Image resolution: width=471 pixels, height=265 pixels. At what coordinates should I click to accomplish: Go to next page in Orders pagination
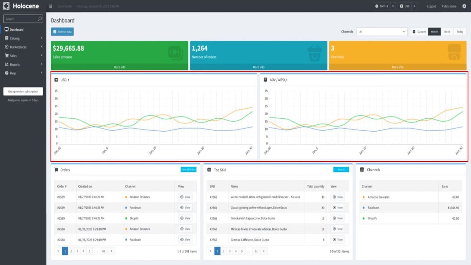pyautogui.click(x=111, y=251)
